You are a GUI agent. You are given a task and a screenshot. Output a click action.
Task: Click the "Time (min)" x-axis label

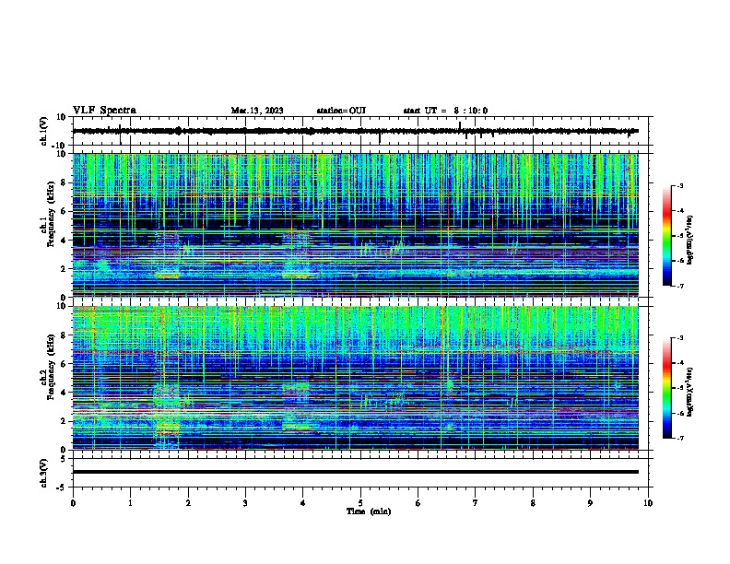(x=369, y=511)
